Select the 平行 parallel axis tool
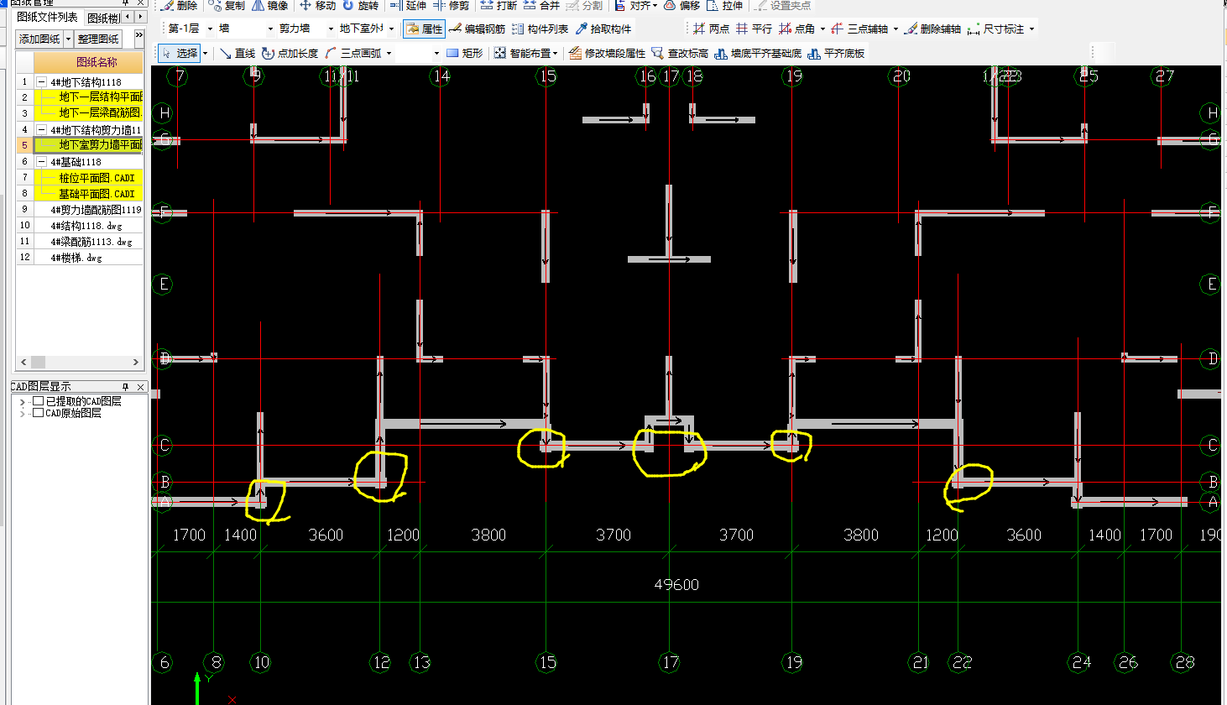 (x=754, y=29)
